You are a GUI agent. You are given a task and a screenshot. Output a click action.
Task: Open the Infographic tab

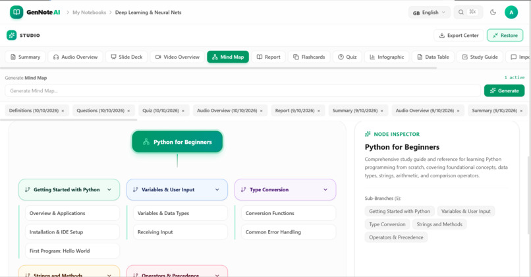[x=387, y=57]
